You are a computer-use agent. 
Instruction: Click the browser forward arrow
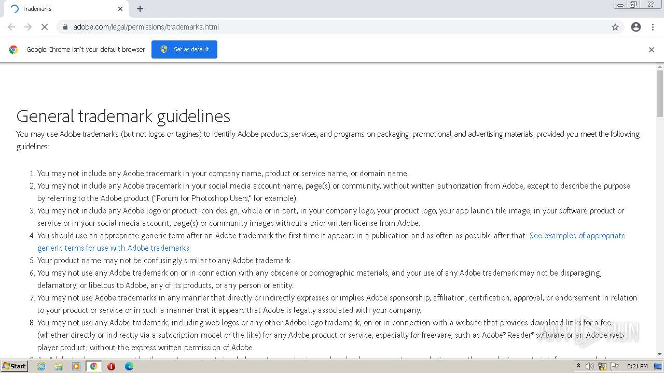click(x=28, y=27)
